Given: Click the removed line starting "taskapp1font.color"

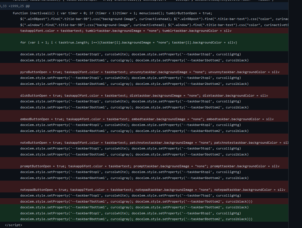Looking at the screenshot, I should [144, 31].
